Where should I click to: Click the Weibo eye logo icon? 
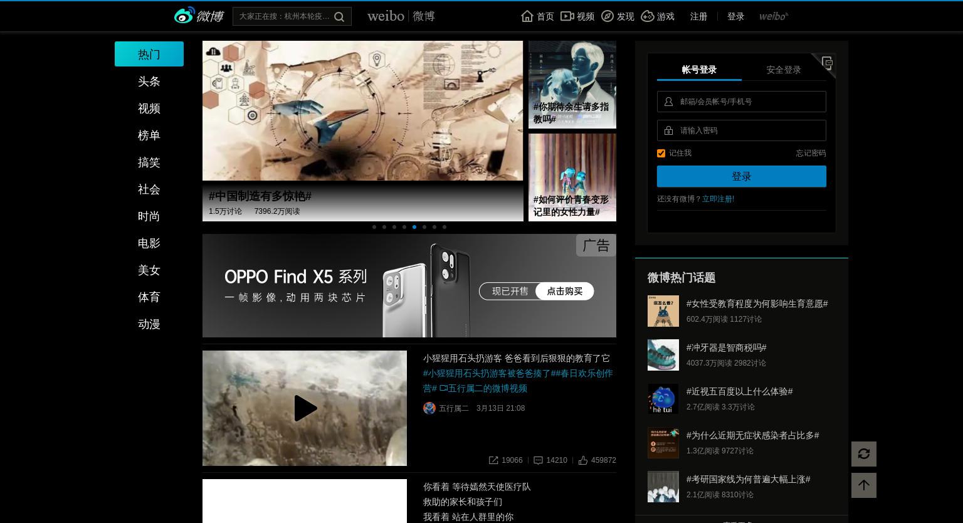tap(185, 16)
